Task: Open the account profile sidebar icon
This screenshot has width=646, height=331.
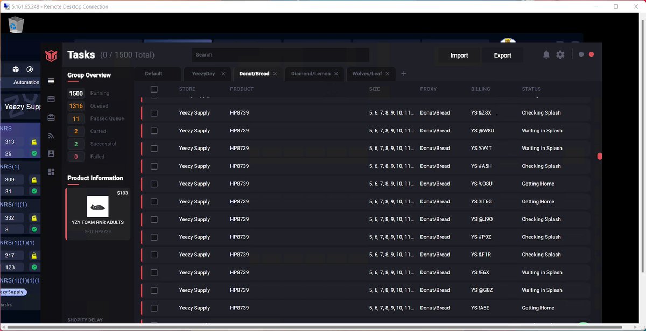Action: coord(51,153)
